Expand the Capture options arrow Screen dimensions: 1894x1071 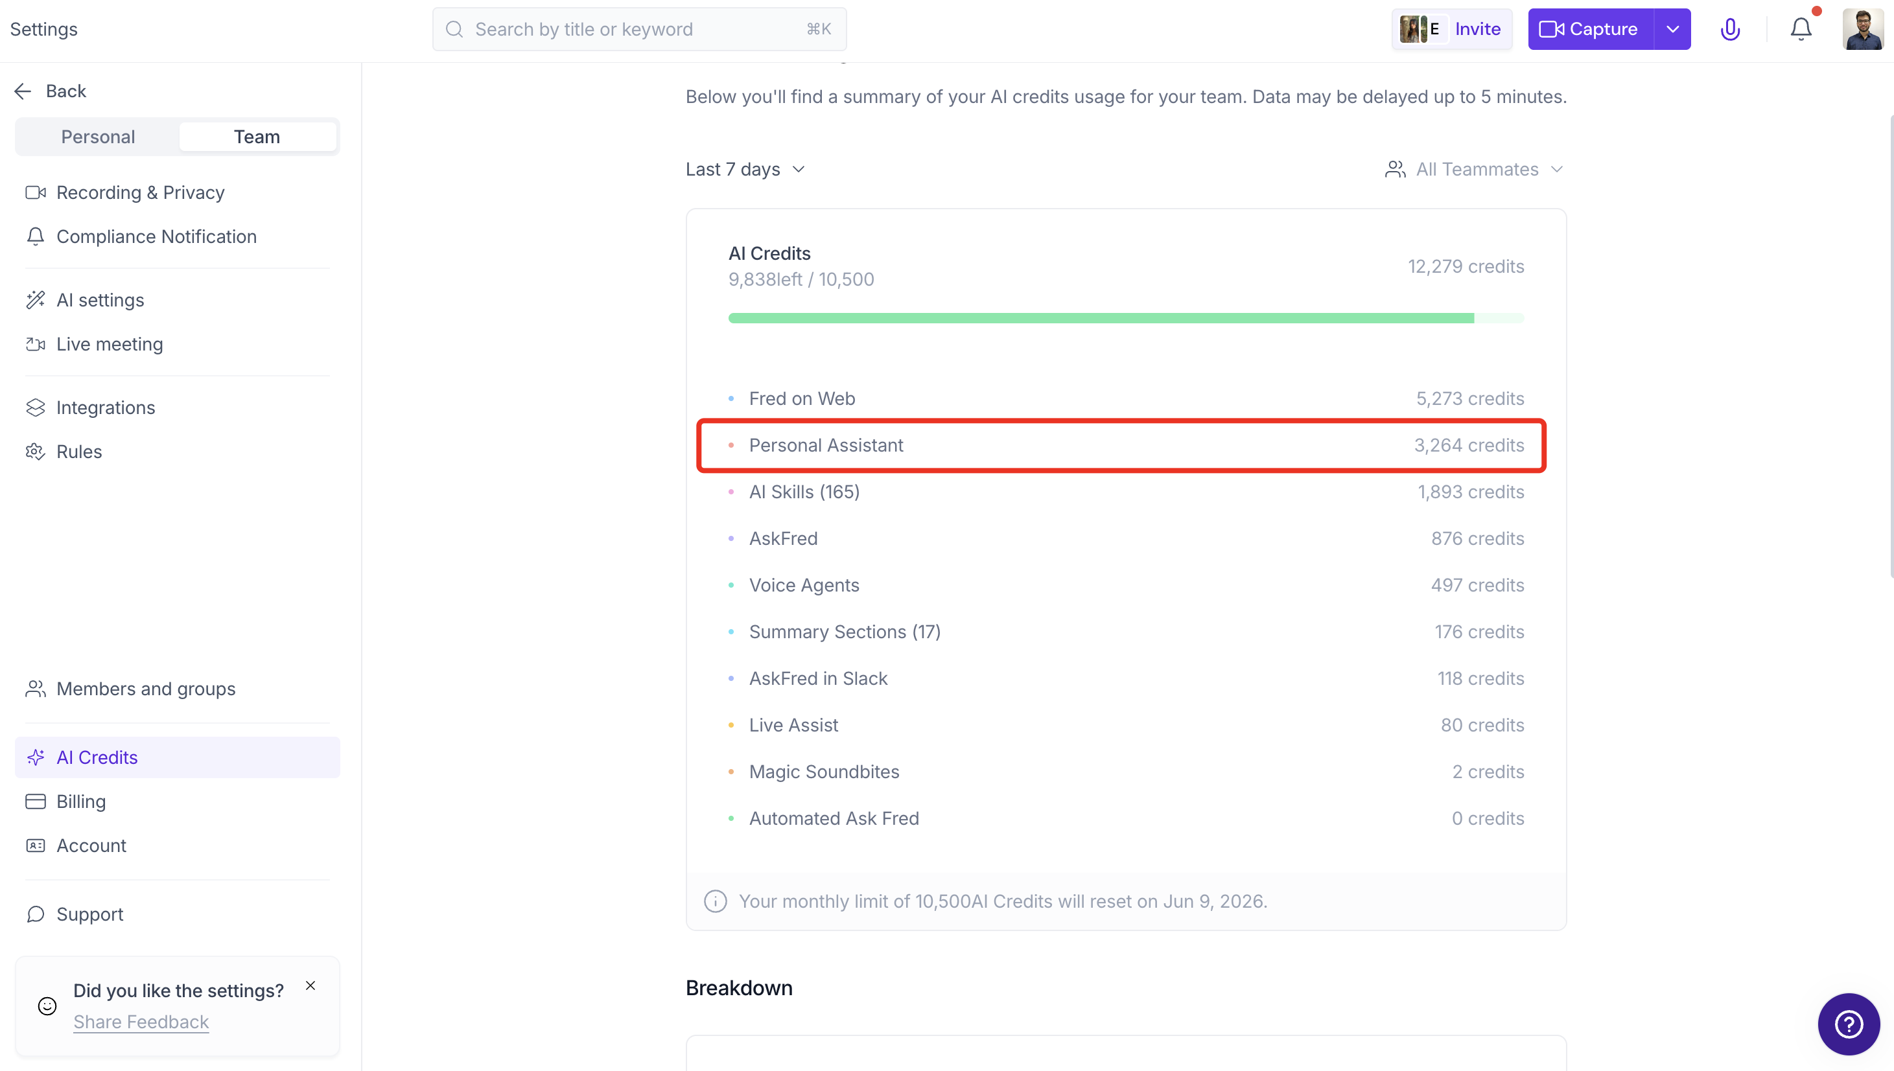tap(1672, 29)
